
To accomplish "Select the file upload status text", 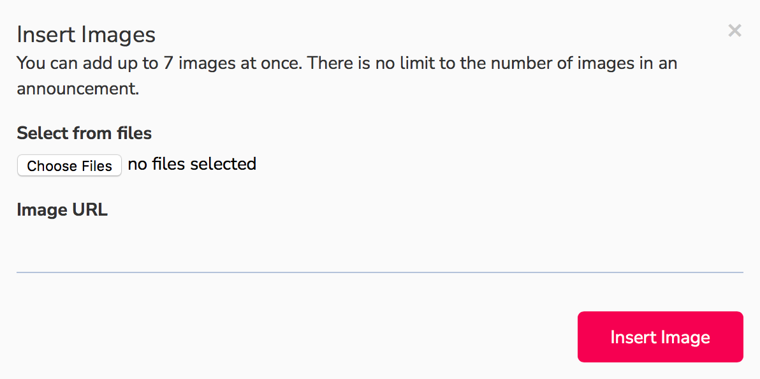I will click(x=192, y=164).
